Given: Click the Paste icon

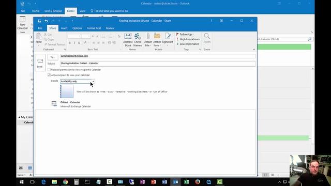Looking at the screenshot, I should point(39,36).
